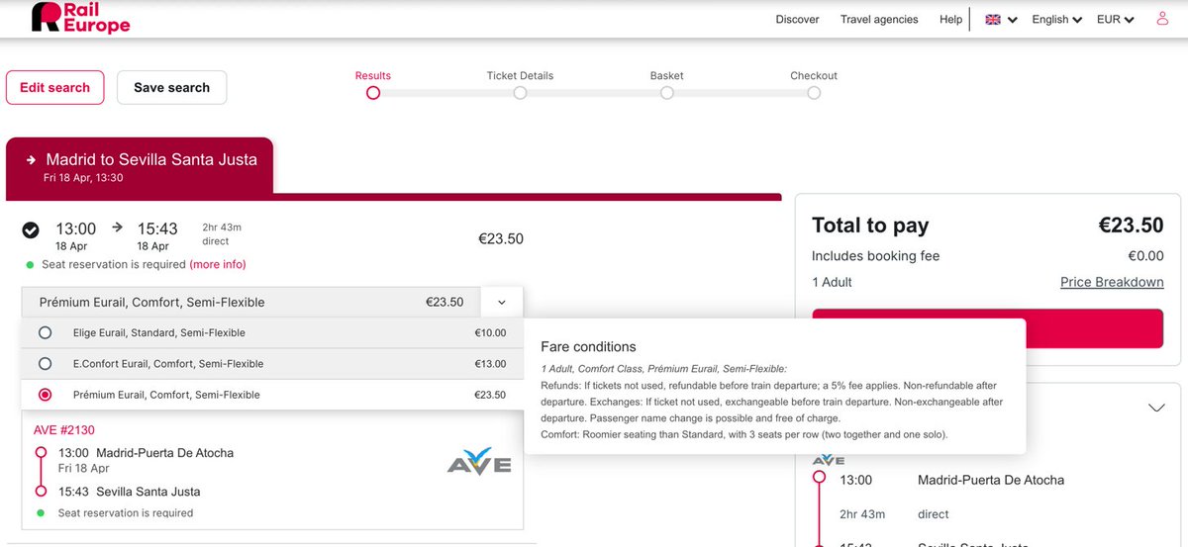The height and width of the screenshot is (547, 1188).
Task: Click the Save search button
Action: point(171,87)
